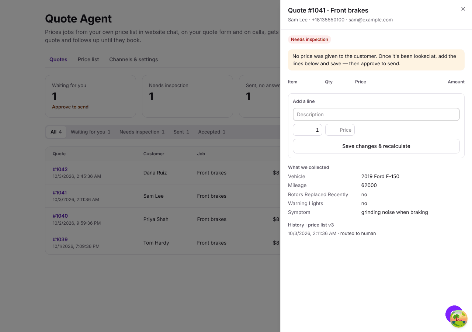
Task: Click the History · price list v3 heading
Action: [x=311, y=225]
